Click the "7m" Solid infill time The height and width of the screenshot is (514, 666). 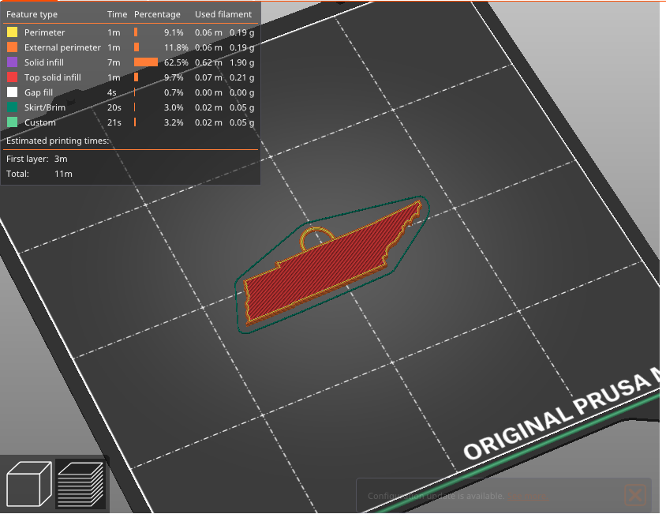click(x=114, y=62)
